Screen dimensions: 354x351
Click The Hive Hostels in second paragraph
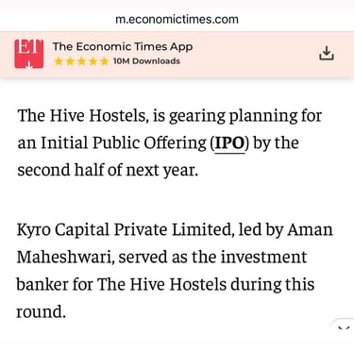tap(161, 284)
